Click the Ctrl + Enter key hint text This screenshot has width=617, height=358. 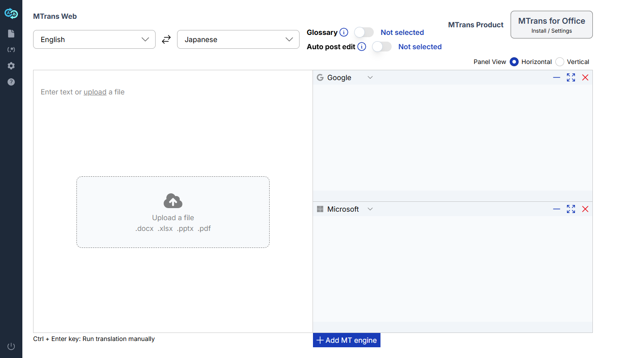click(x=94, y=339)
